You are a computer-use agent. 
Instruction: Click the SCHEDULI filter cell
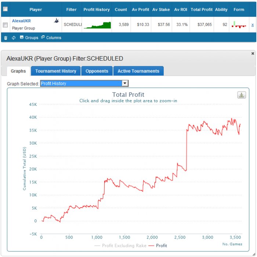point(73,25)
